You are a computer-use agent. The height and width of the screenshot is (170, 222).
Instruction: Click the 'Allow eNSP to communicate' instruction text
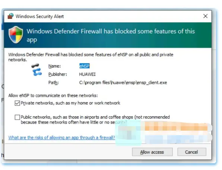click(x=53, y=95)
